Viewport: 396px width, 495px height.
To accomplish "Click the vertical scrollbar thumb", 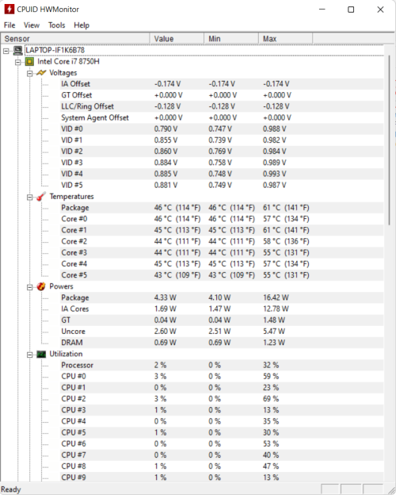I will pos(389,140).
